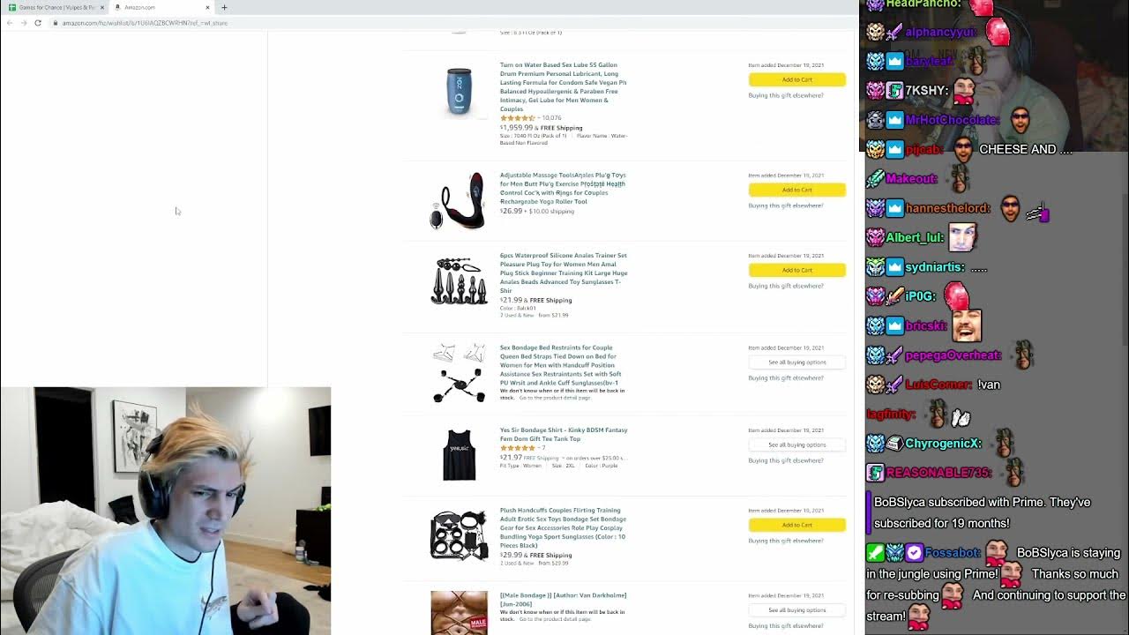Click the face emote beside Albert_lul
The height and width of the screenshot is (635, 1129).
point(962,236)
